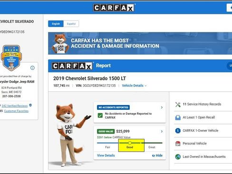Select the Good value label
Image resolution: width=232 pixels, height=174 pixels.
(130, 147)
